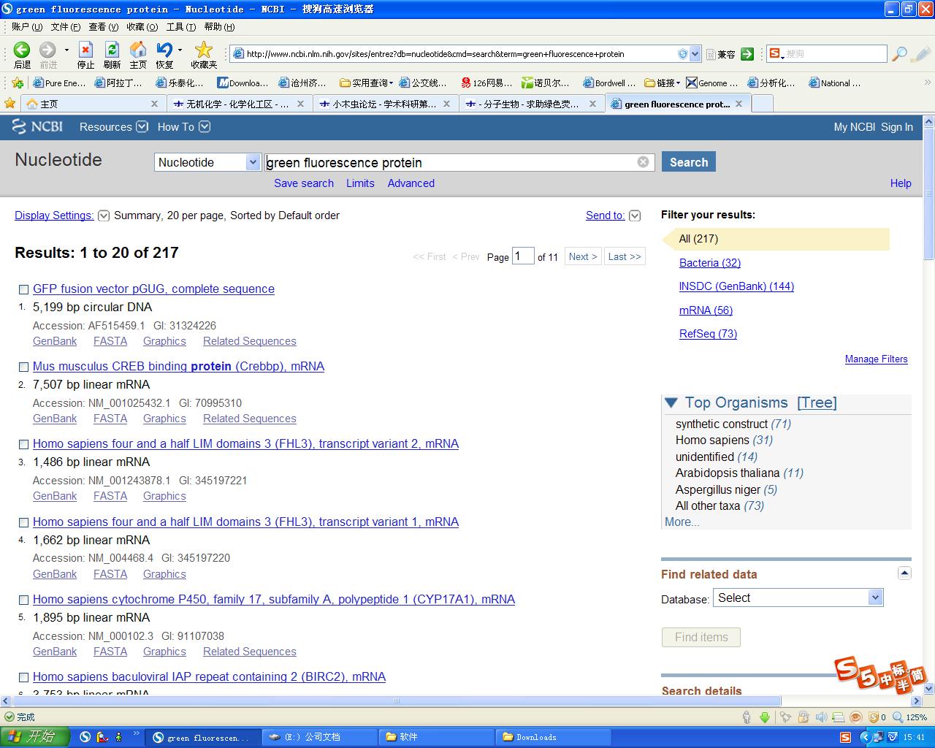Screen dimensions: 935x748
Task: Refresh the page with the Refresh icon
Action: tap(112, 50)
